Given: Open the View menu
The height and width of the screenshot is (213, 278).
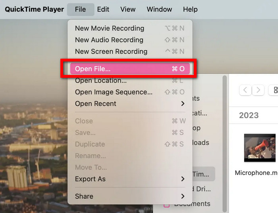Looking at the screenshot, I should click(128, 10).
